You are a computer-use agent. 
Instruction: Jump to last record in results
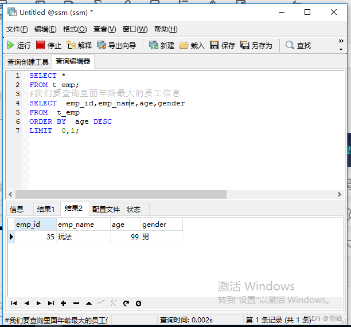tap(51, 304)
